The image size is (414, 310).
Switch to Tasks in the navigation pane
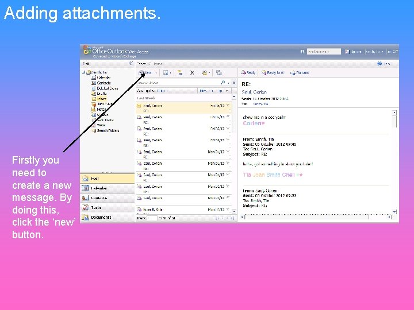click(107, 208)
